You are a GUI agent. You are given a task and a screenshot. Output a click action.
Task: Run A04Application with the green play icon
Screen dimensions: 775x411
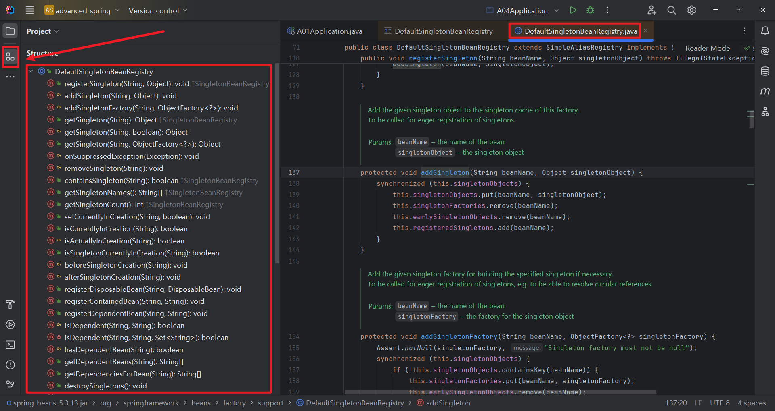573,10
